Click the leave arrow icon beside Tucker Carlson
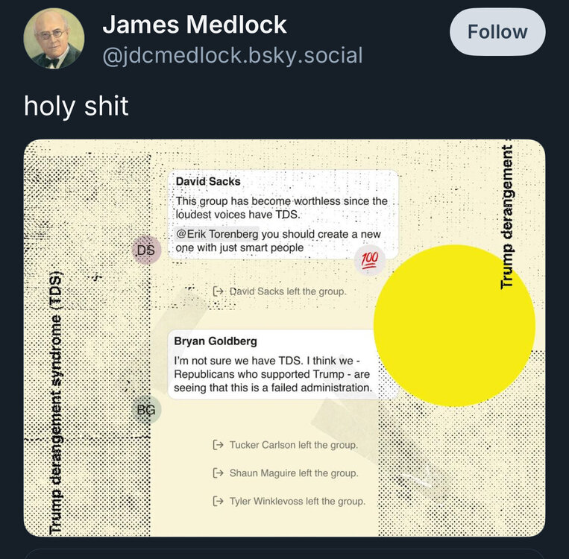Image resolution: width=569 pixels, height=559 pixels. coord(218,446)
